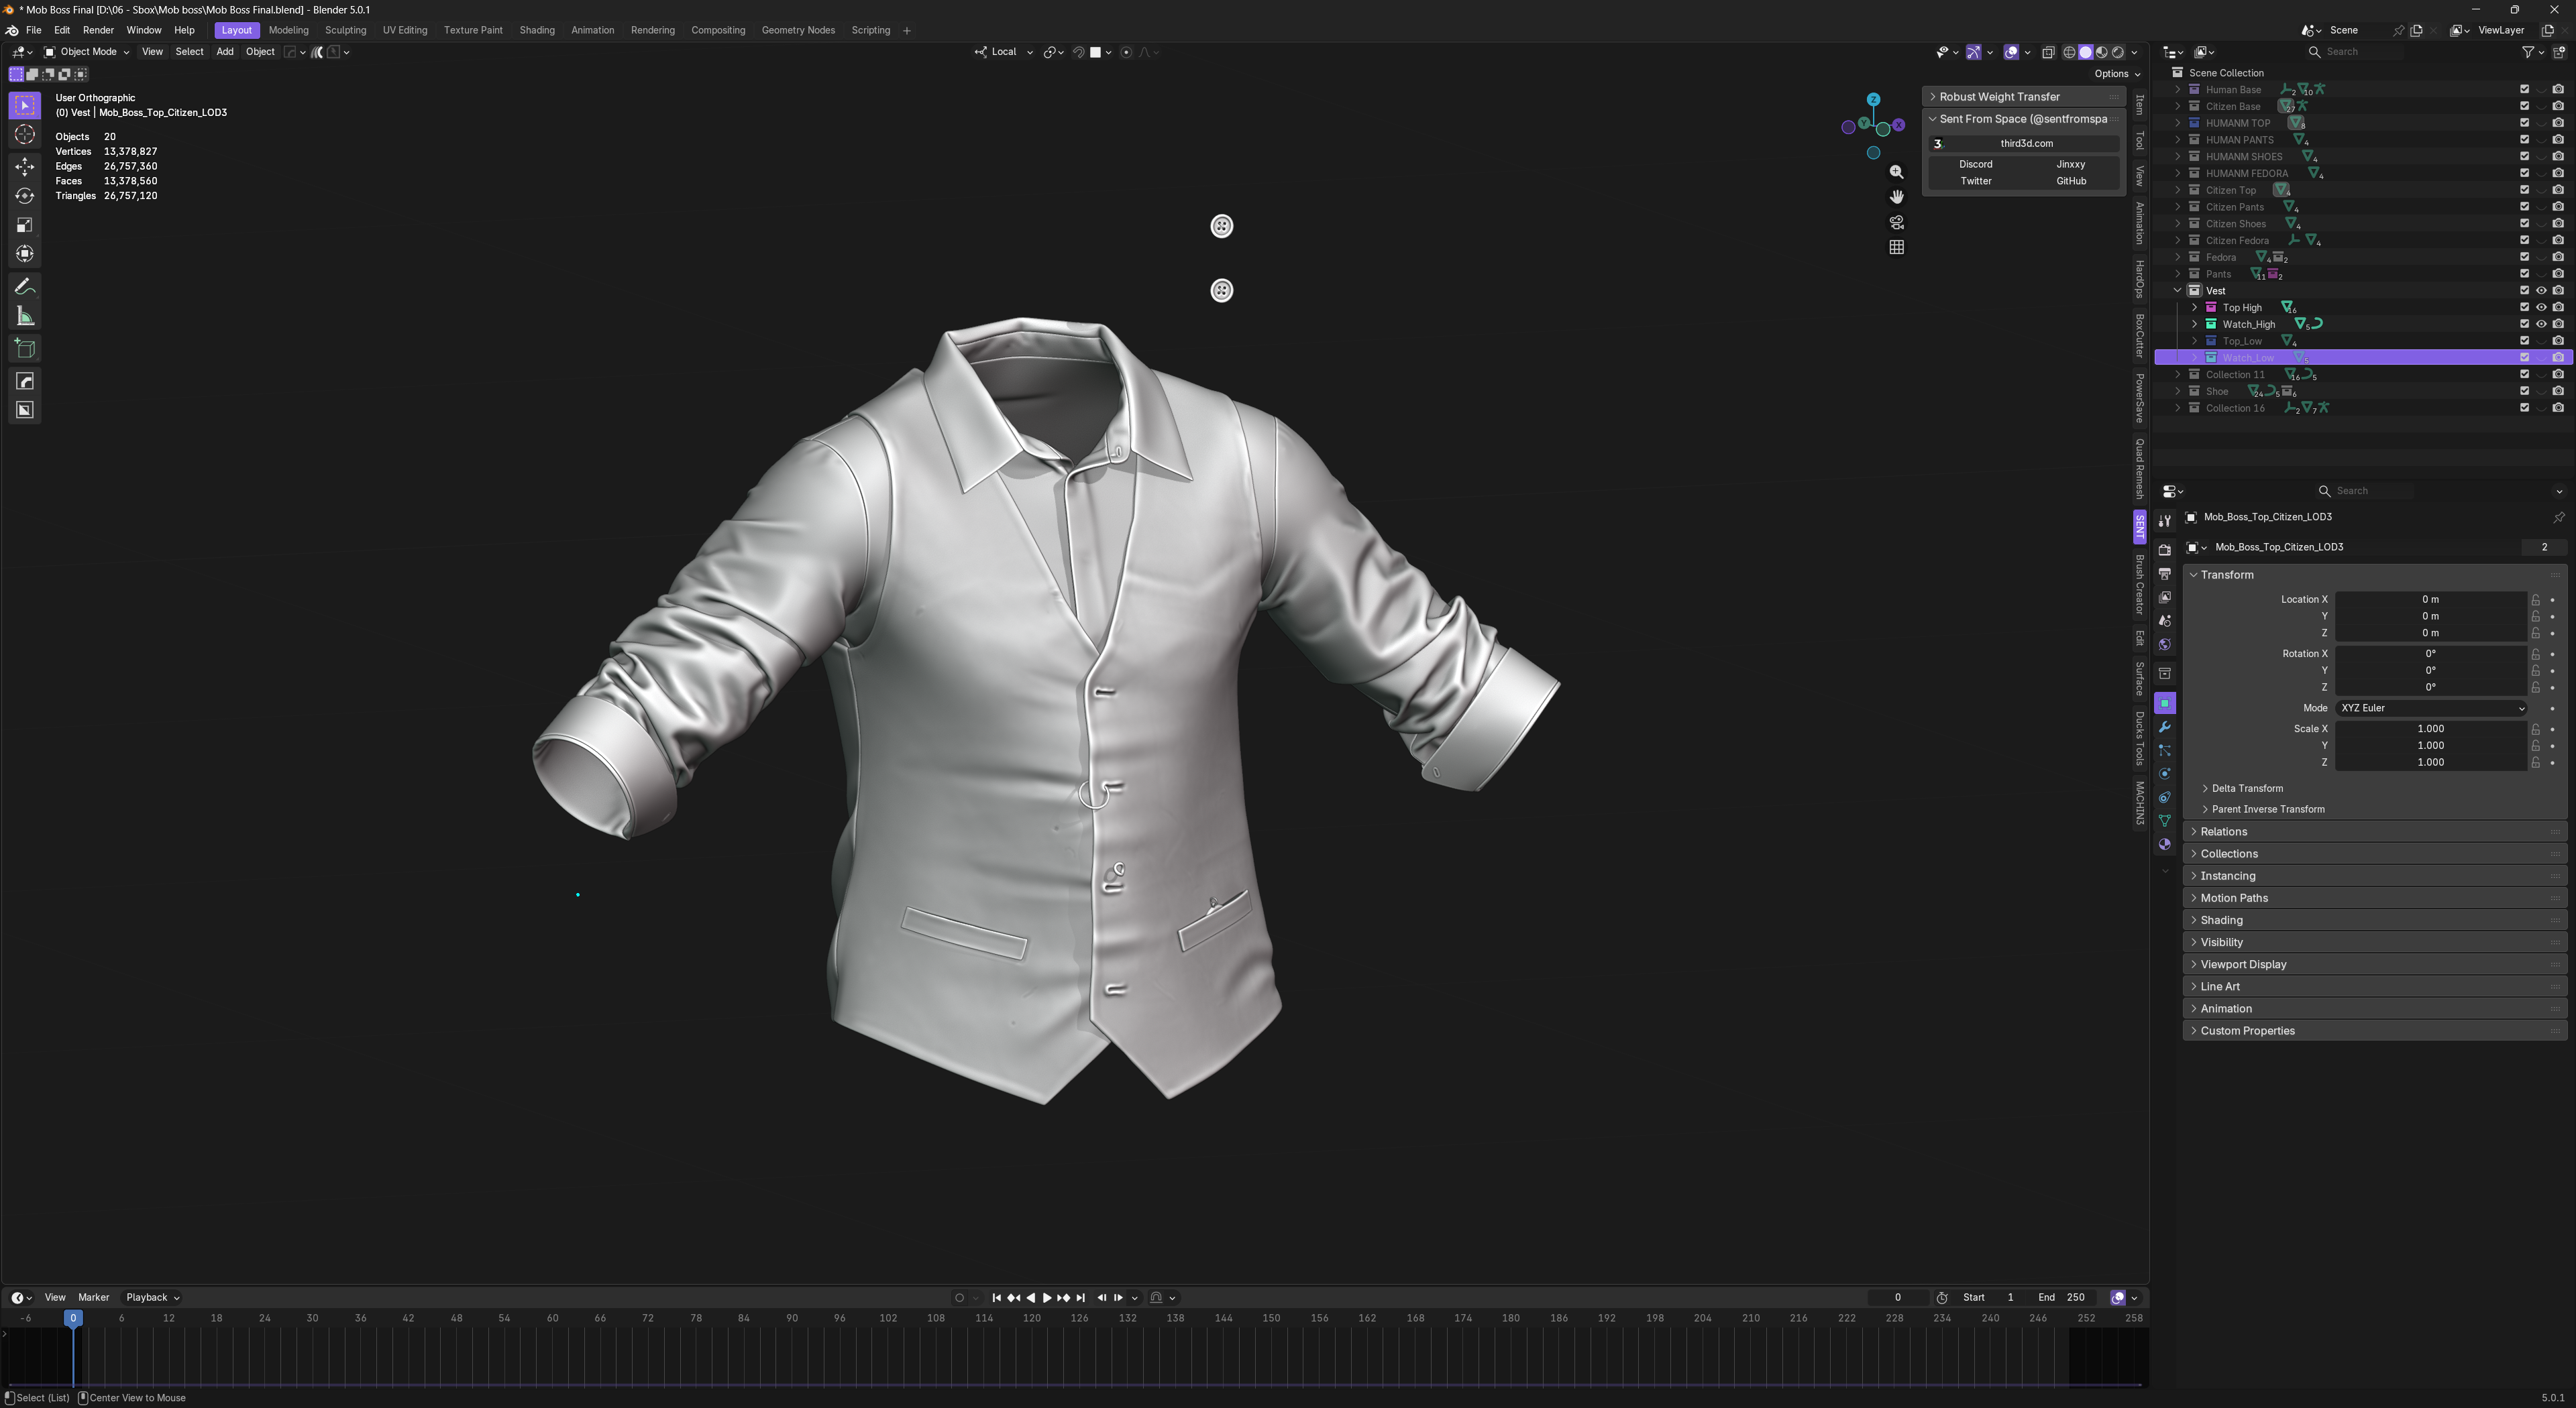Toggle the camera view icon in the viewport
This screenshot has width=2576, height=1408.
point(1896,222)
